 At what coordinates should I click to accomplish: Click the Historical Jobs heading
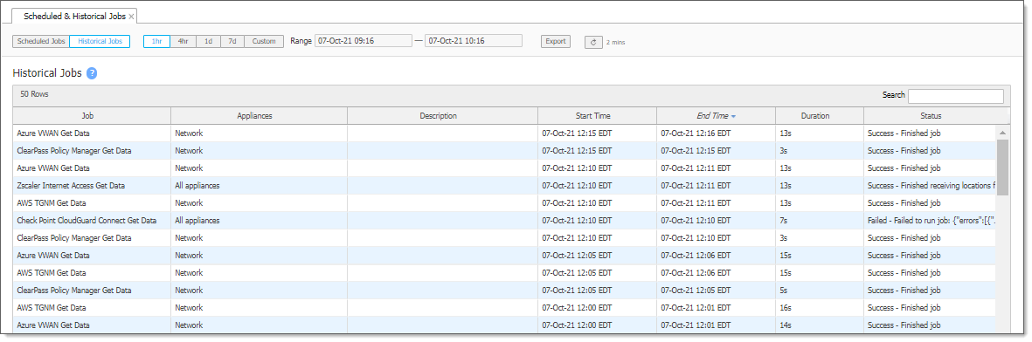[x=47, y=73]
